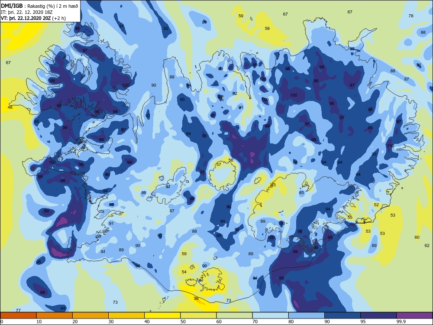Click the map value '77' in the bottom-left corner
Image resolution: width=433 pixels, height=325 pixels.
coord(18,310)
